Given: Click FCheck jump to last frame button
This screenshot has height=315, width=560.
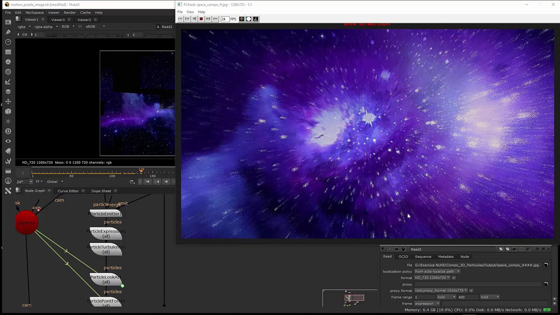Looking at the screenshot, I should 215,19.
